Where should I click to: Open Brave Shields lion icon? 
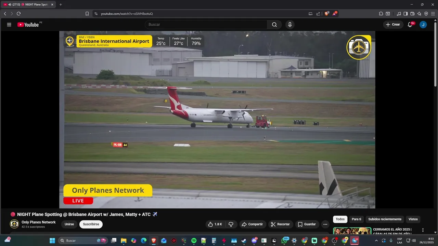tap(327, 14)
